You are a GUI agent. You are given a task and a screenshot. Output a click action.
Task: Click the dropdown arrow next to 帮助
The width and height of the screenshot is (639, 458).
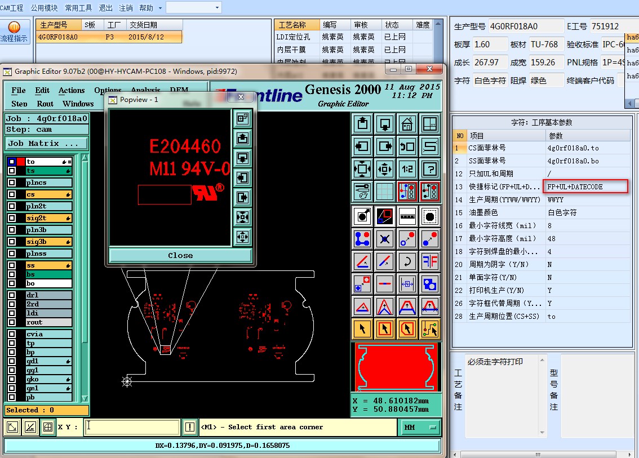[160, 8]
